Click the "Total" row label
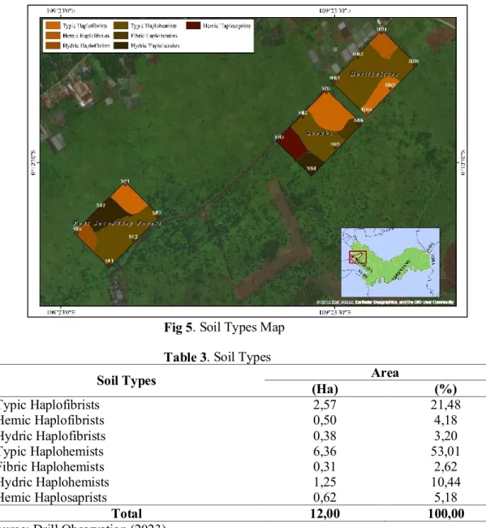 pyautogui.click(x=127, y=513)
